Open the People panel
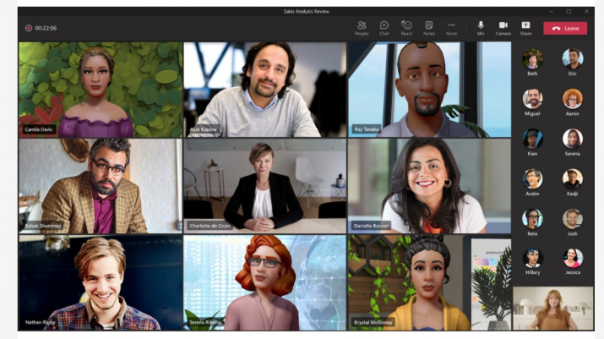The height and width of the screenshot is (339, 604). 362,27
